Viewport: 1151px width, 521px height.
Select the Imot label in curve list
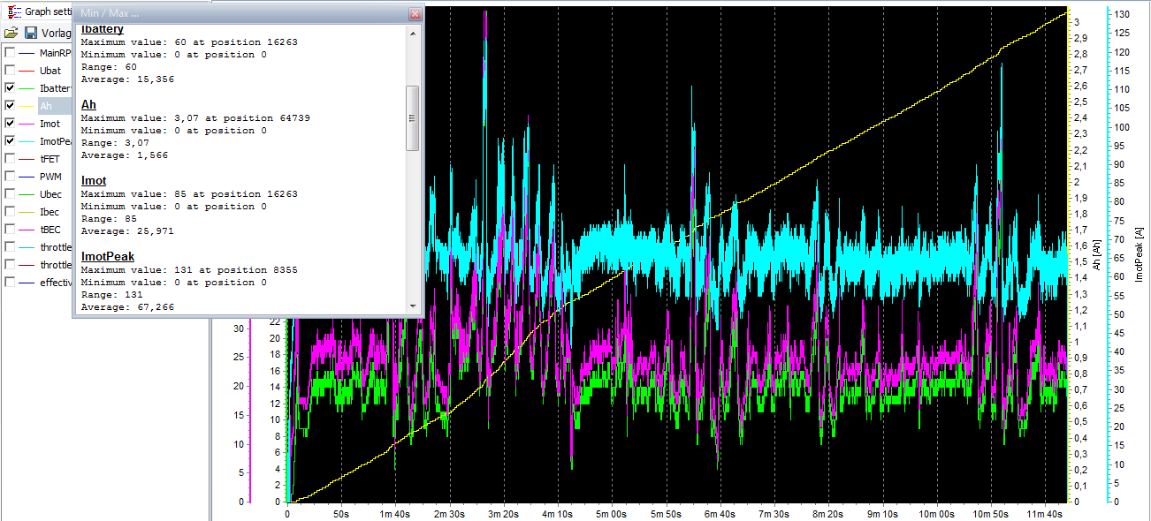[x=50, y=124]
